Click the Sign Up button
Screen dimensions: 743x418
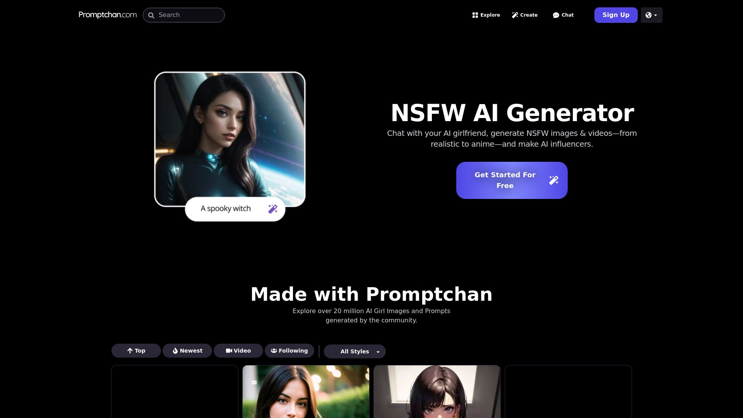tap(616, 15)
